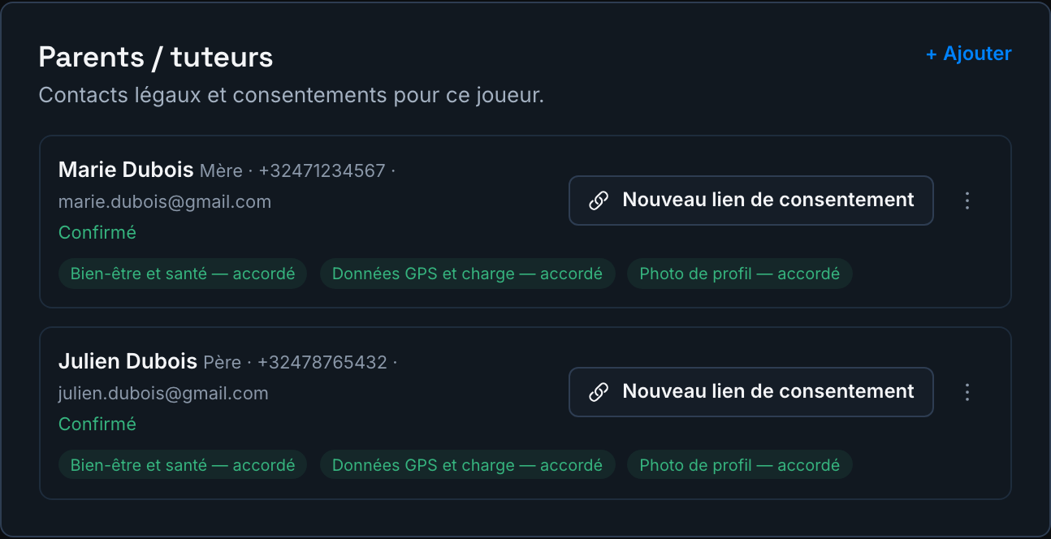Open the three-dot menu for Julien Dubois
The width and height of the screenshot is (1051, 539).
pyautogui.click(x=967, y=392)
